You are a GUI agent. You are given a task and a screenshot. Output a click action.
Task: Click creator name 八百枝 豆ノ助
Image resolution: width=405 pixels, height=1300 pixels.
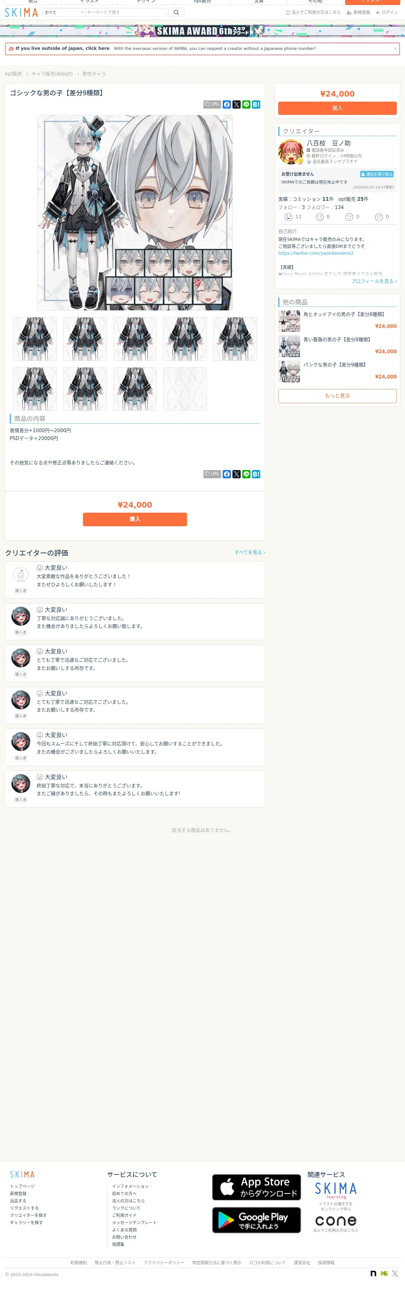tap(328, 143)
